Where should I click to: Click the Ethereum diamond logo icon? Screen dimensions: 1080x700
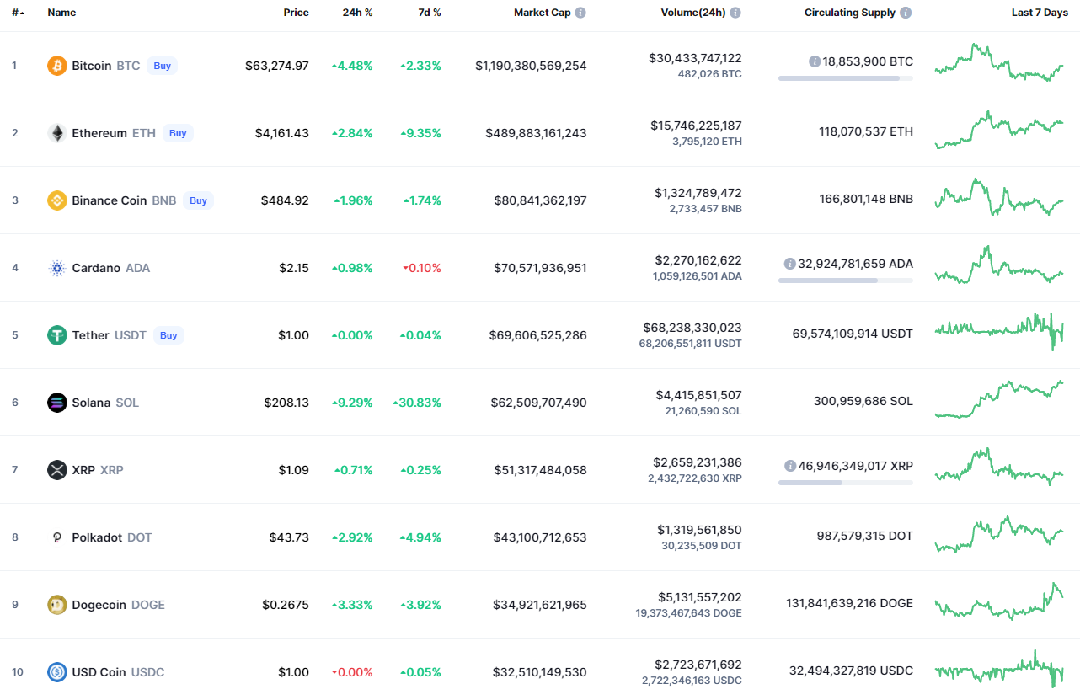(57, 133)
